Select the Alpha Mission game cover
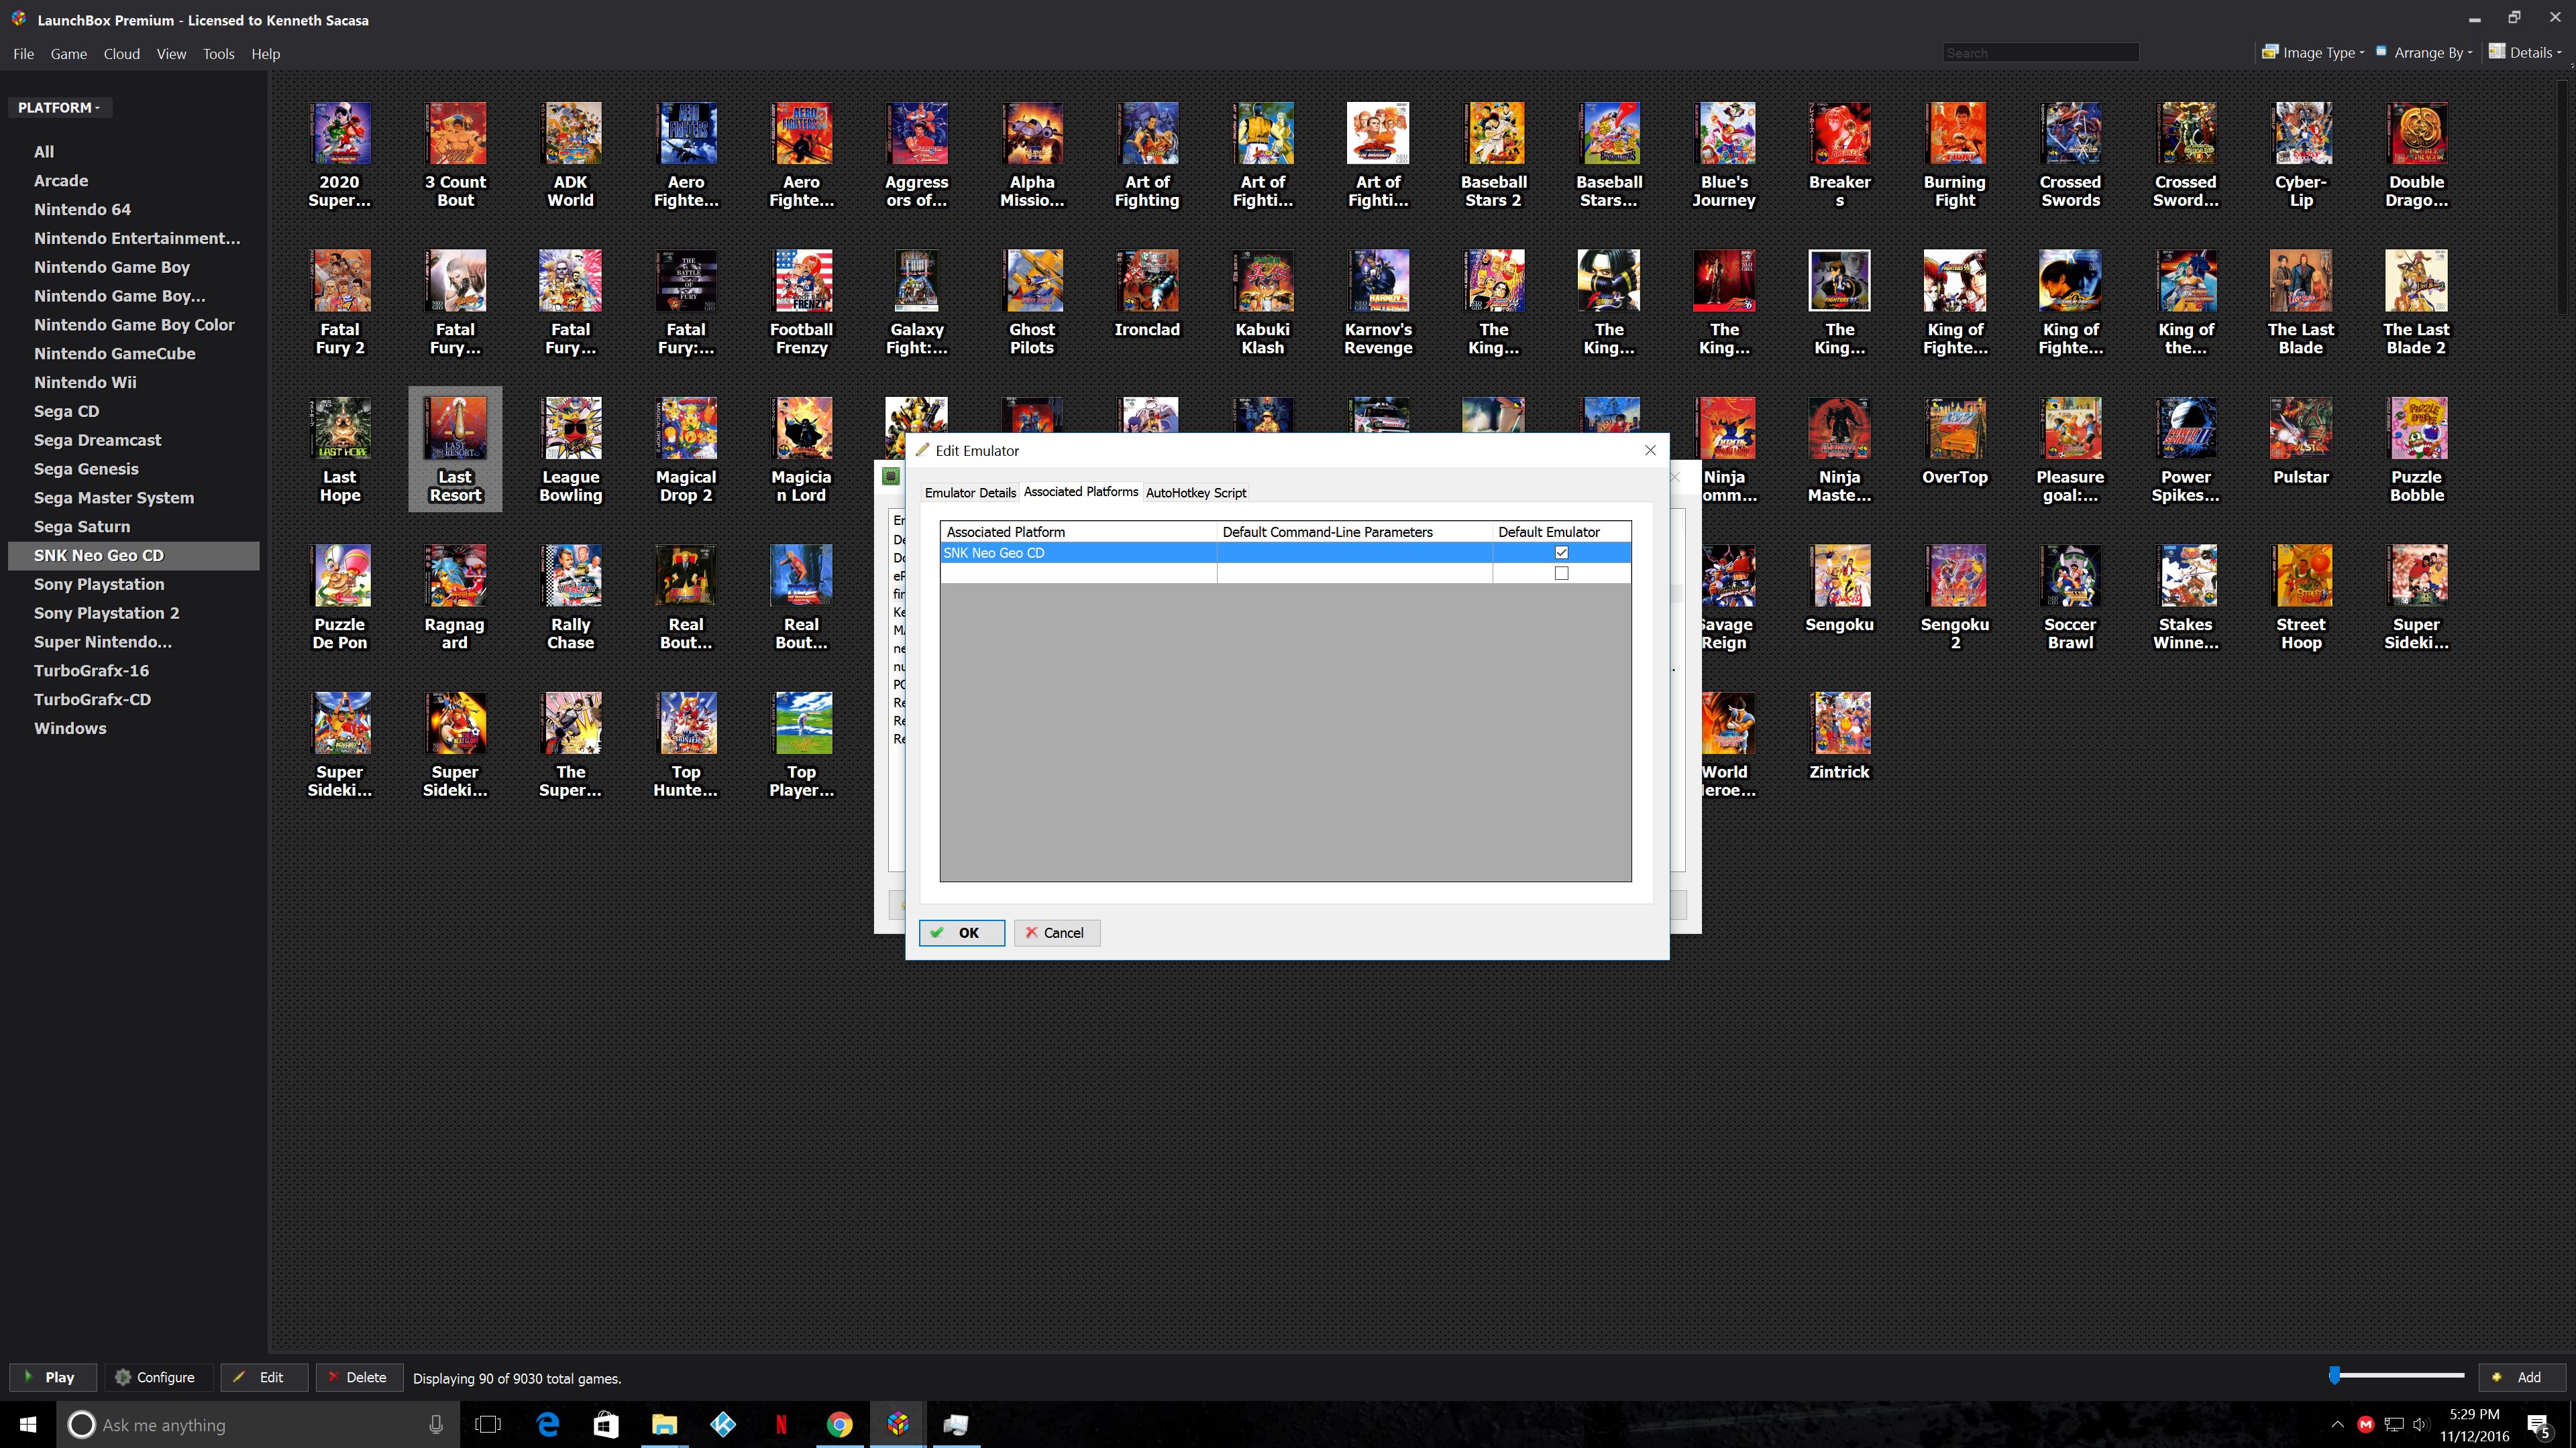 (1032, 133)
